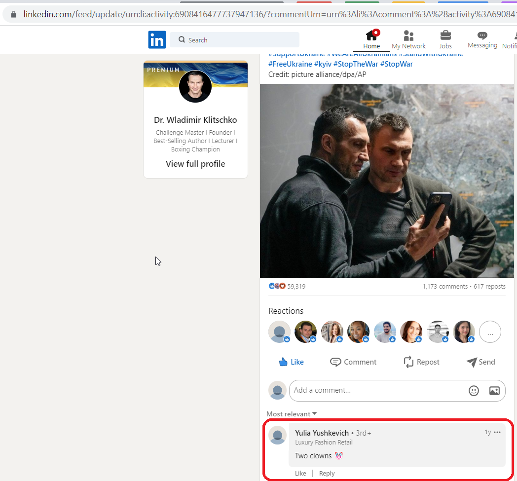
Task: Click the Comment button
Action: (x=353, y=362)
